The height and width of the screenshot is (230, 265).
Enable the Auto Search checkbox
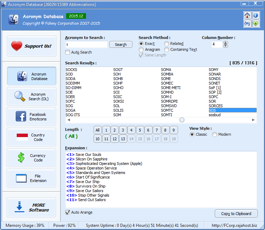(x=68, y=52)
